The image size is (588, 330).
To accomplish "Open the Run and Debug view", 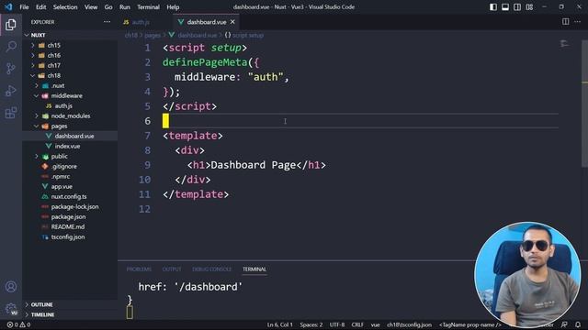I will coord(11,91).
